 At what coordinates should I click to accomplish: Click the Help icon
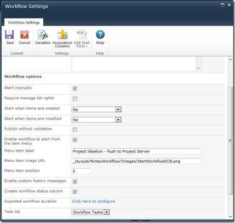(100, 35)
